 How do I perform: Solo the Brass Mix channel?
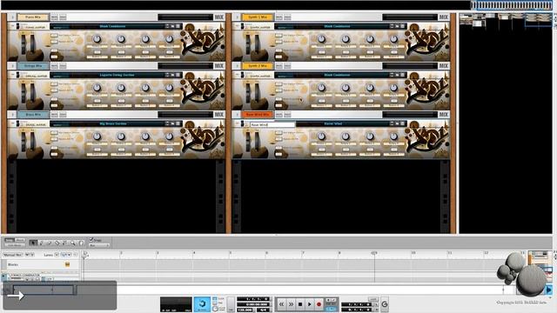[63, 115]
